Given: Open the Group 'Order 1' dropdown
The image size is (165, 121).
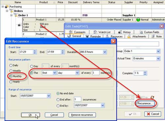Looking at the screenshot, I should [158, 51].
